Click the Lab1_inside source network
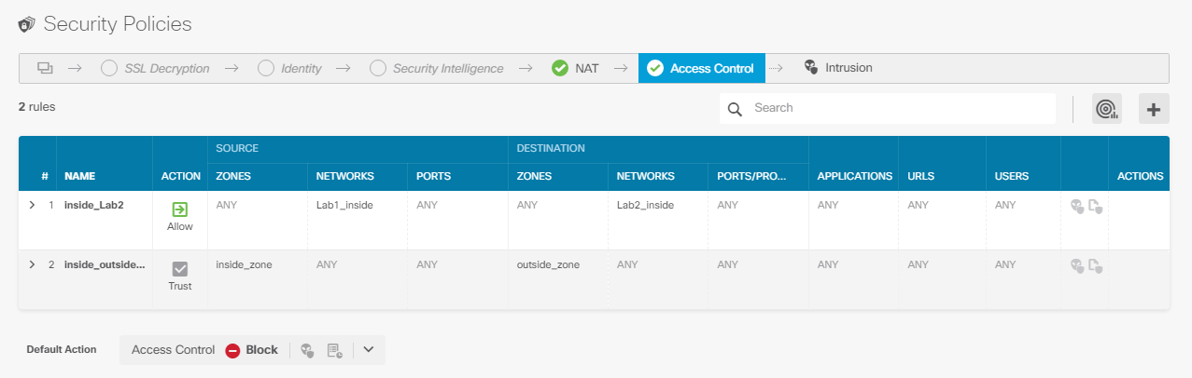The height and width of the screenshot is (378, 1192). point(344,205)
